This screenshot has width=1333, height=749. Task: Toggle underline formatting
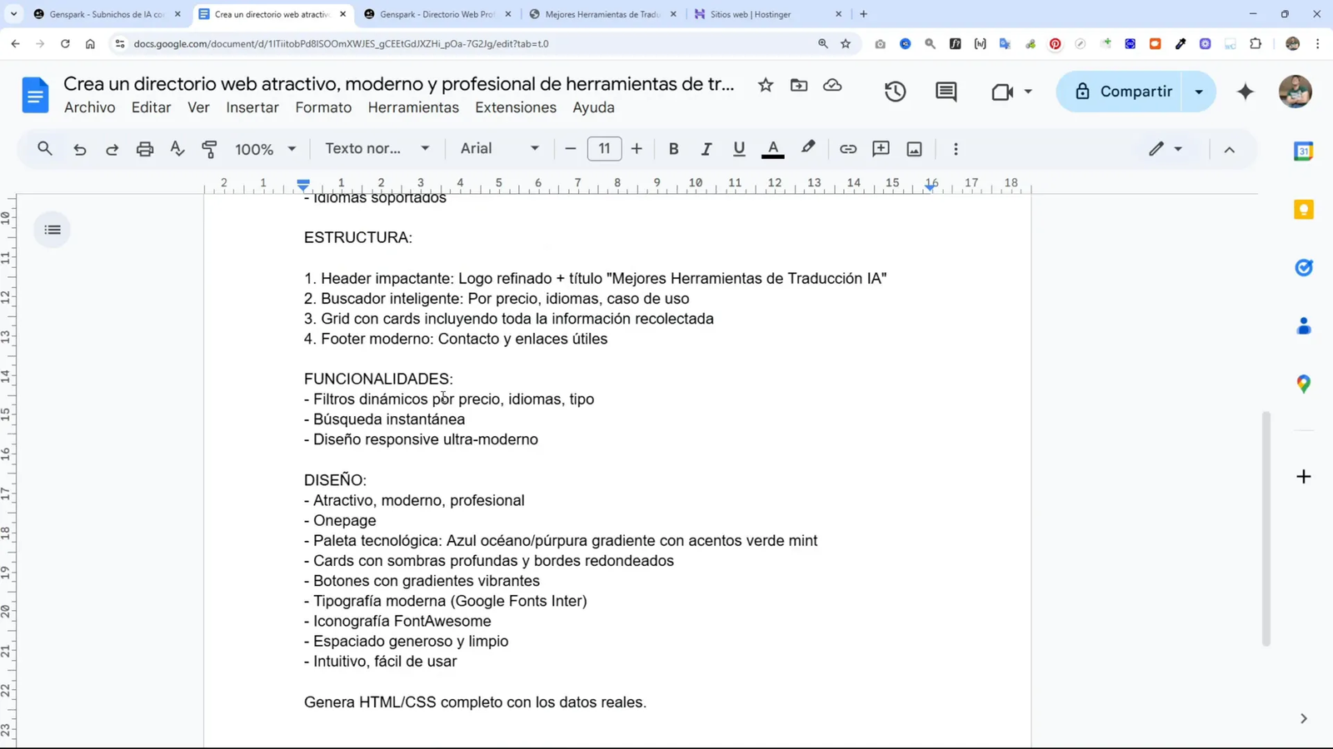738,148
